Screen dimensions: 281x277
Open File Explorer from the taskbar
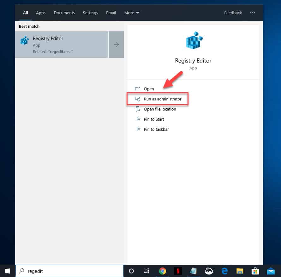pyautogui.click(x=240, y=271)
